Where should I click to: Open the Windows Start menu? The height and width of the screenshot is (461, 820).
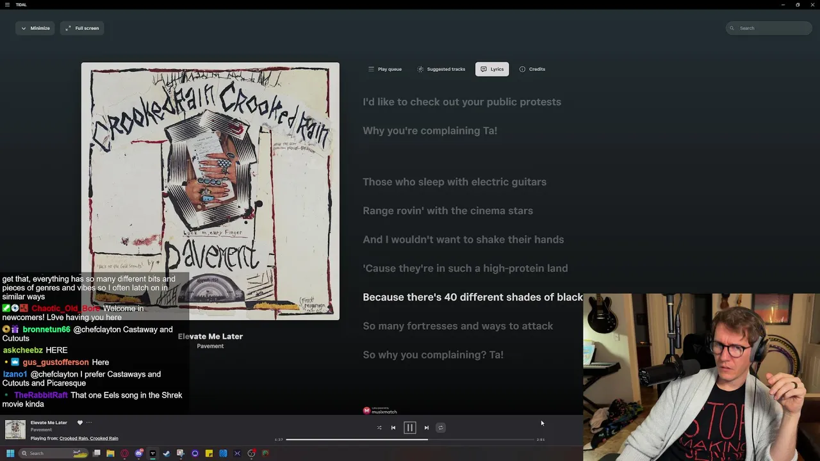click(x=10, y=453)
